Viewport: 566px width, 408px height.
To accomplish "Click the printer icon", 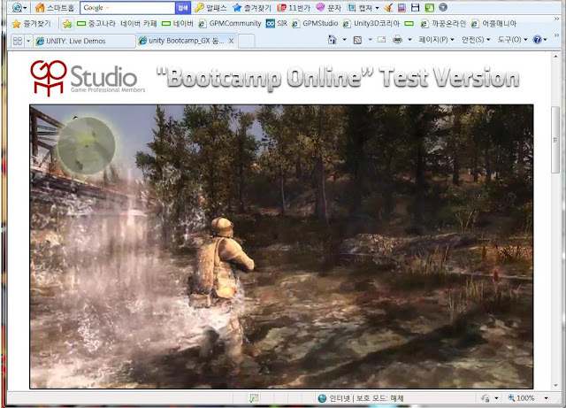I will coord(397,40).
